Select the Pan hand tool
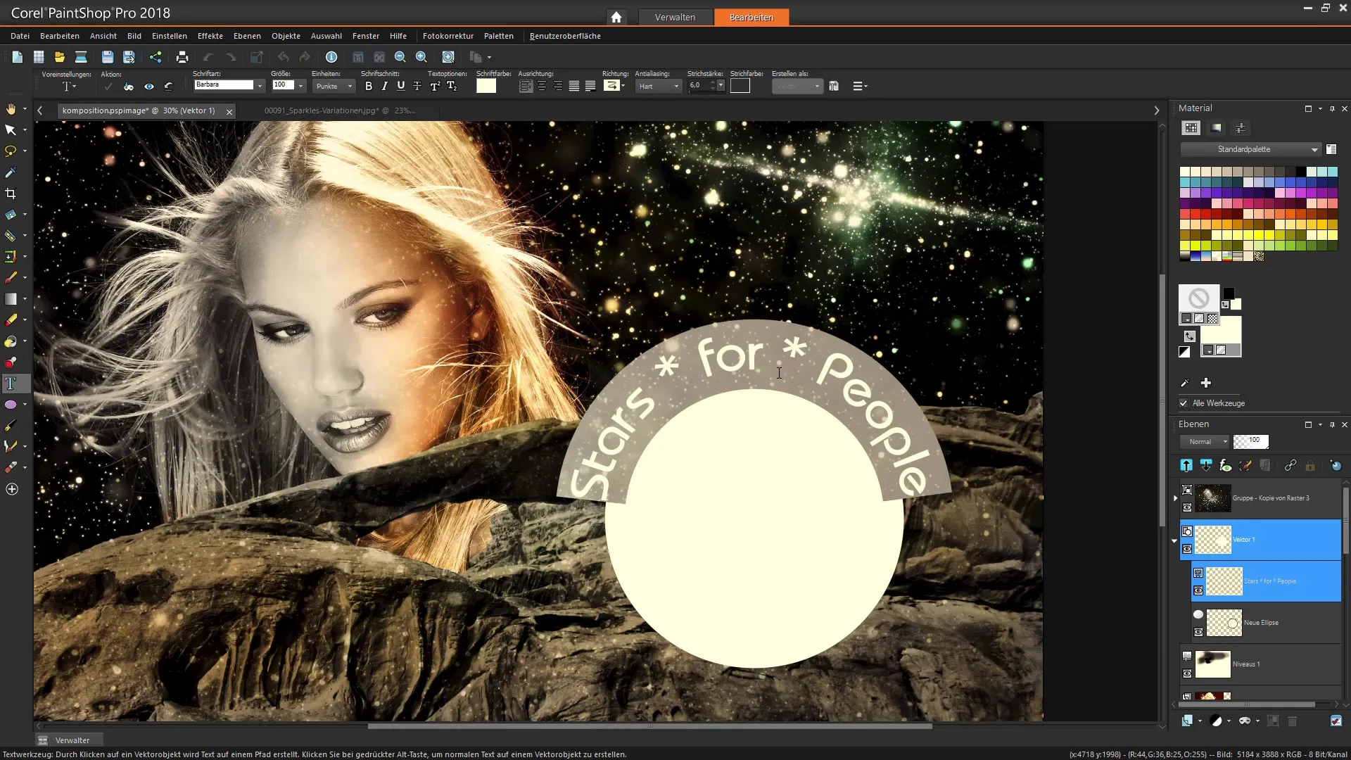1351x760 pixels. coord(11,109)
